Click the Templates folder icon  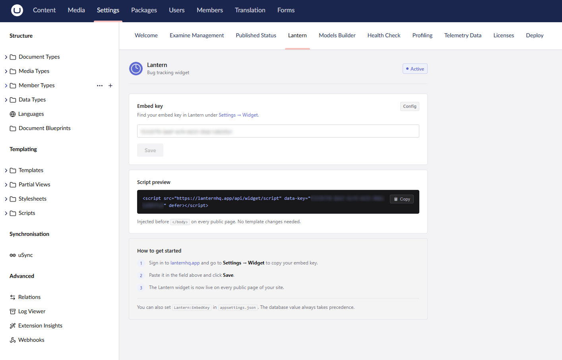coord(13,170)
